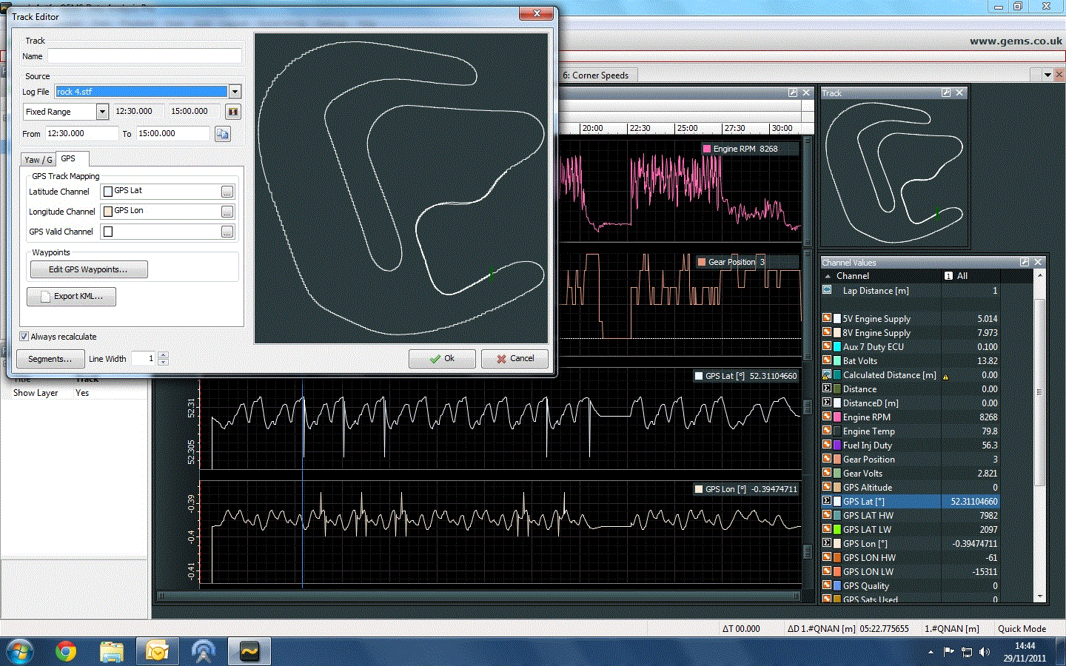Click the copy range icon next to To field
The height and width of the screenshot is (666, 1066).
[222, 134]
